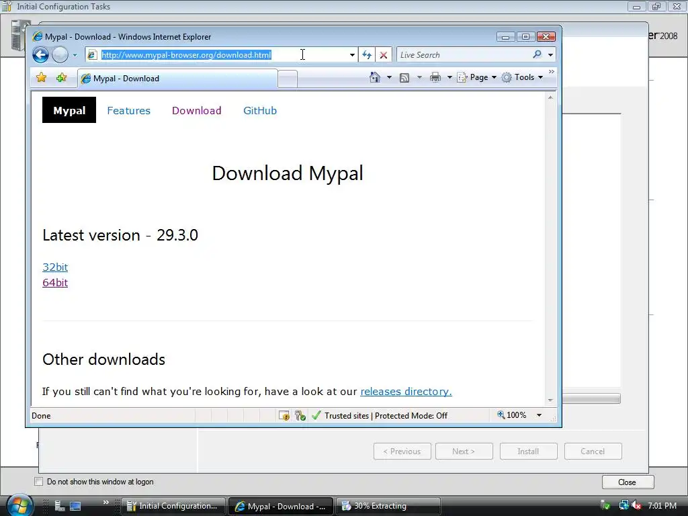Show more toolbar commands via double chevron
This screenshot has width=688, height=516.
point(551,71)
